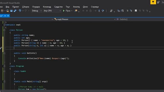The height and width of the screenshot is (92, 164).
Task: Collapse the class Person code block
Action: tap(4, 30)
